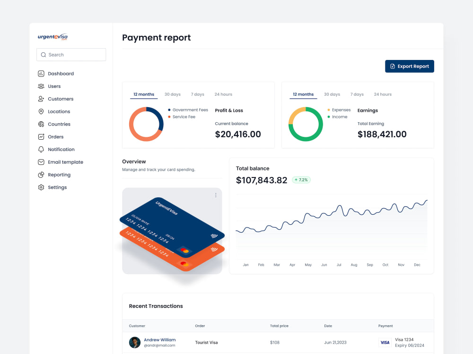The height and width of the screenshot is (354, 473).
Task: Click the Dec label on chart axis
Action: coord(417,265)
